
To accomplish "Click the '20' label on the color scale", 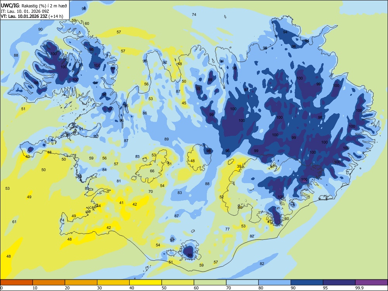I will coord(67,288).
